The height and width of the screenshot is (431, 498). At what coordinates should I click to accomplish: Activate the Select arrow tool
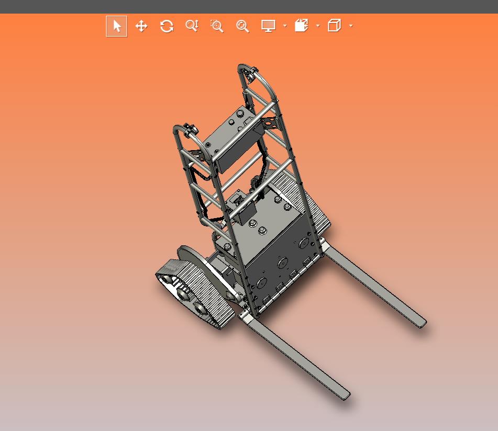click(x=117, y=26)
